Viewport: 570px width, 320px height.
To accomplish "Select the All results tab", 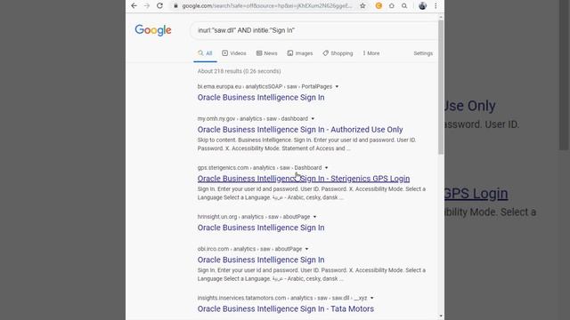I will pos(205,53).
